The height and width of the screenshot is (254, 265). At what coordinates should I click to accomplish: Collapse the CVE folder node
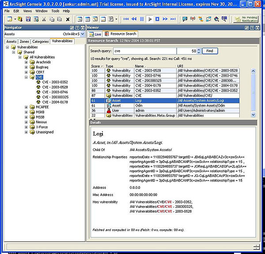point(26,77)
